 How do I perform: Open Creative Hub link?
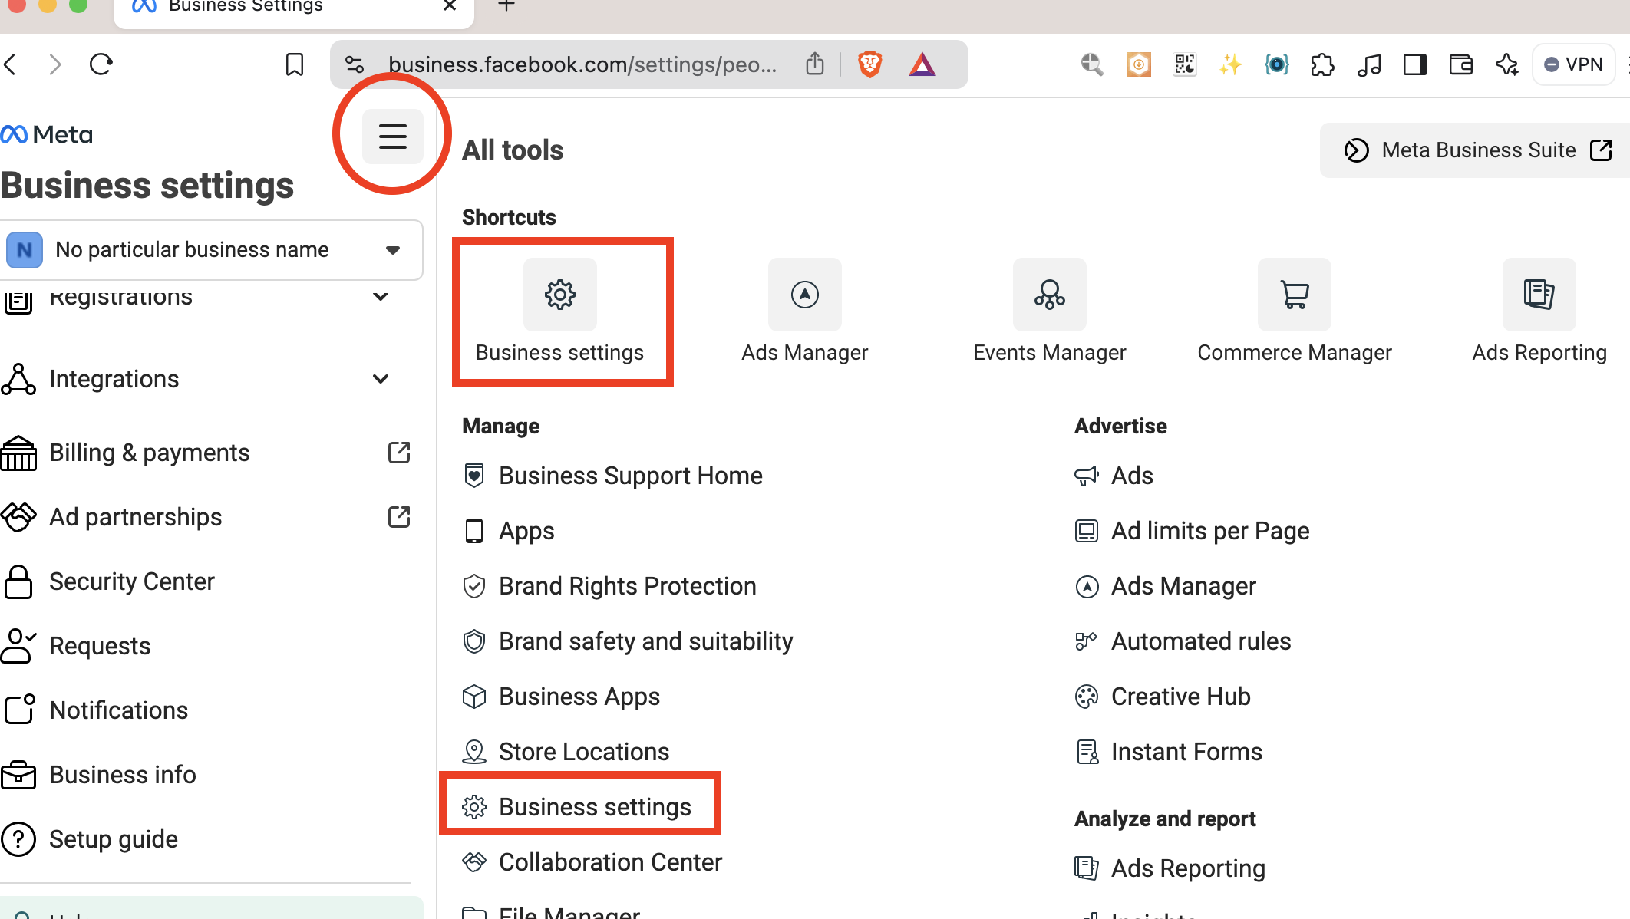coord(1180,697)
